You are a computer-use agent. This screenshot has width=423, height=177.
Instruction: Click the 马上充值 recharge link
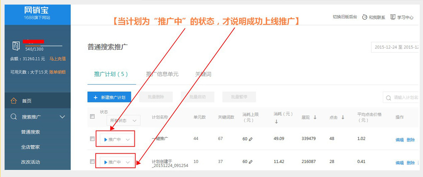click(x=57, y=59)
